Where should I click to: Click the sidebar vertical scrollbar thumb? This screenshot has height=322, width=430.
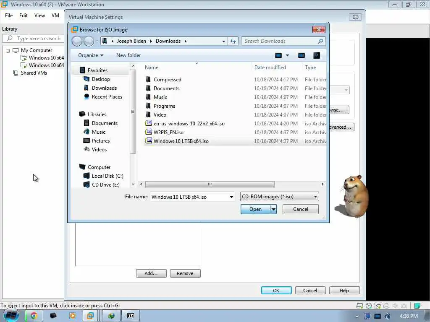[133, 112]
